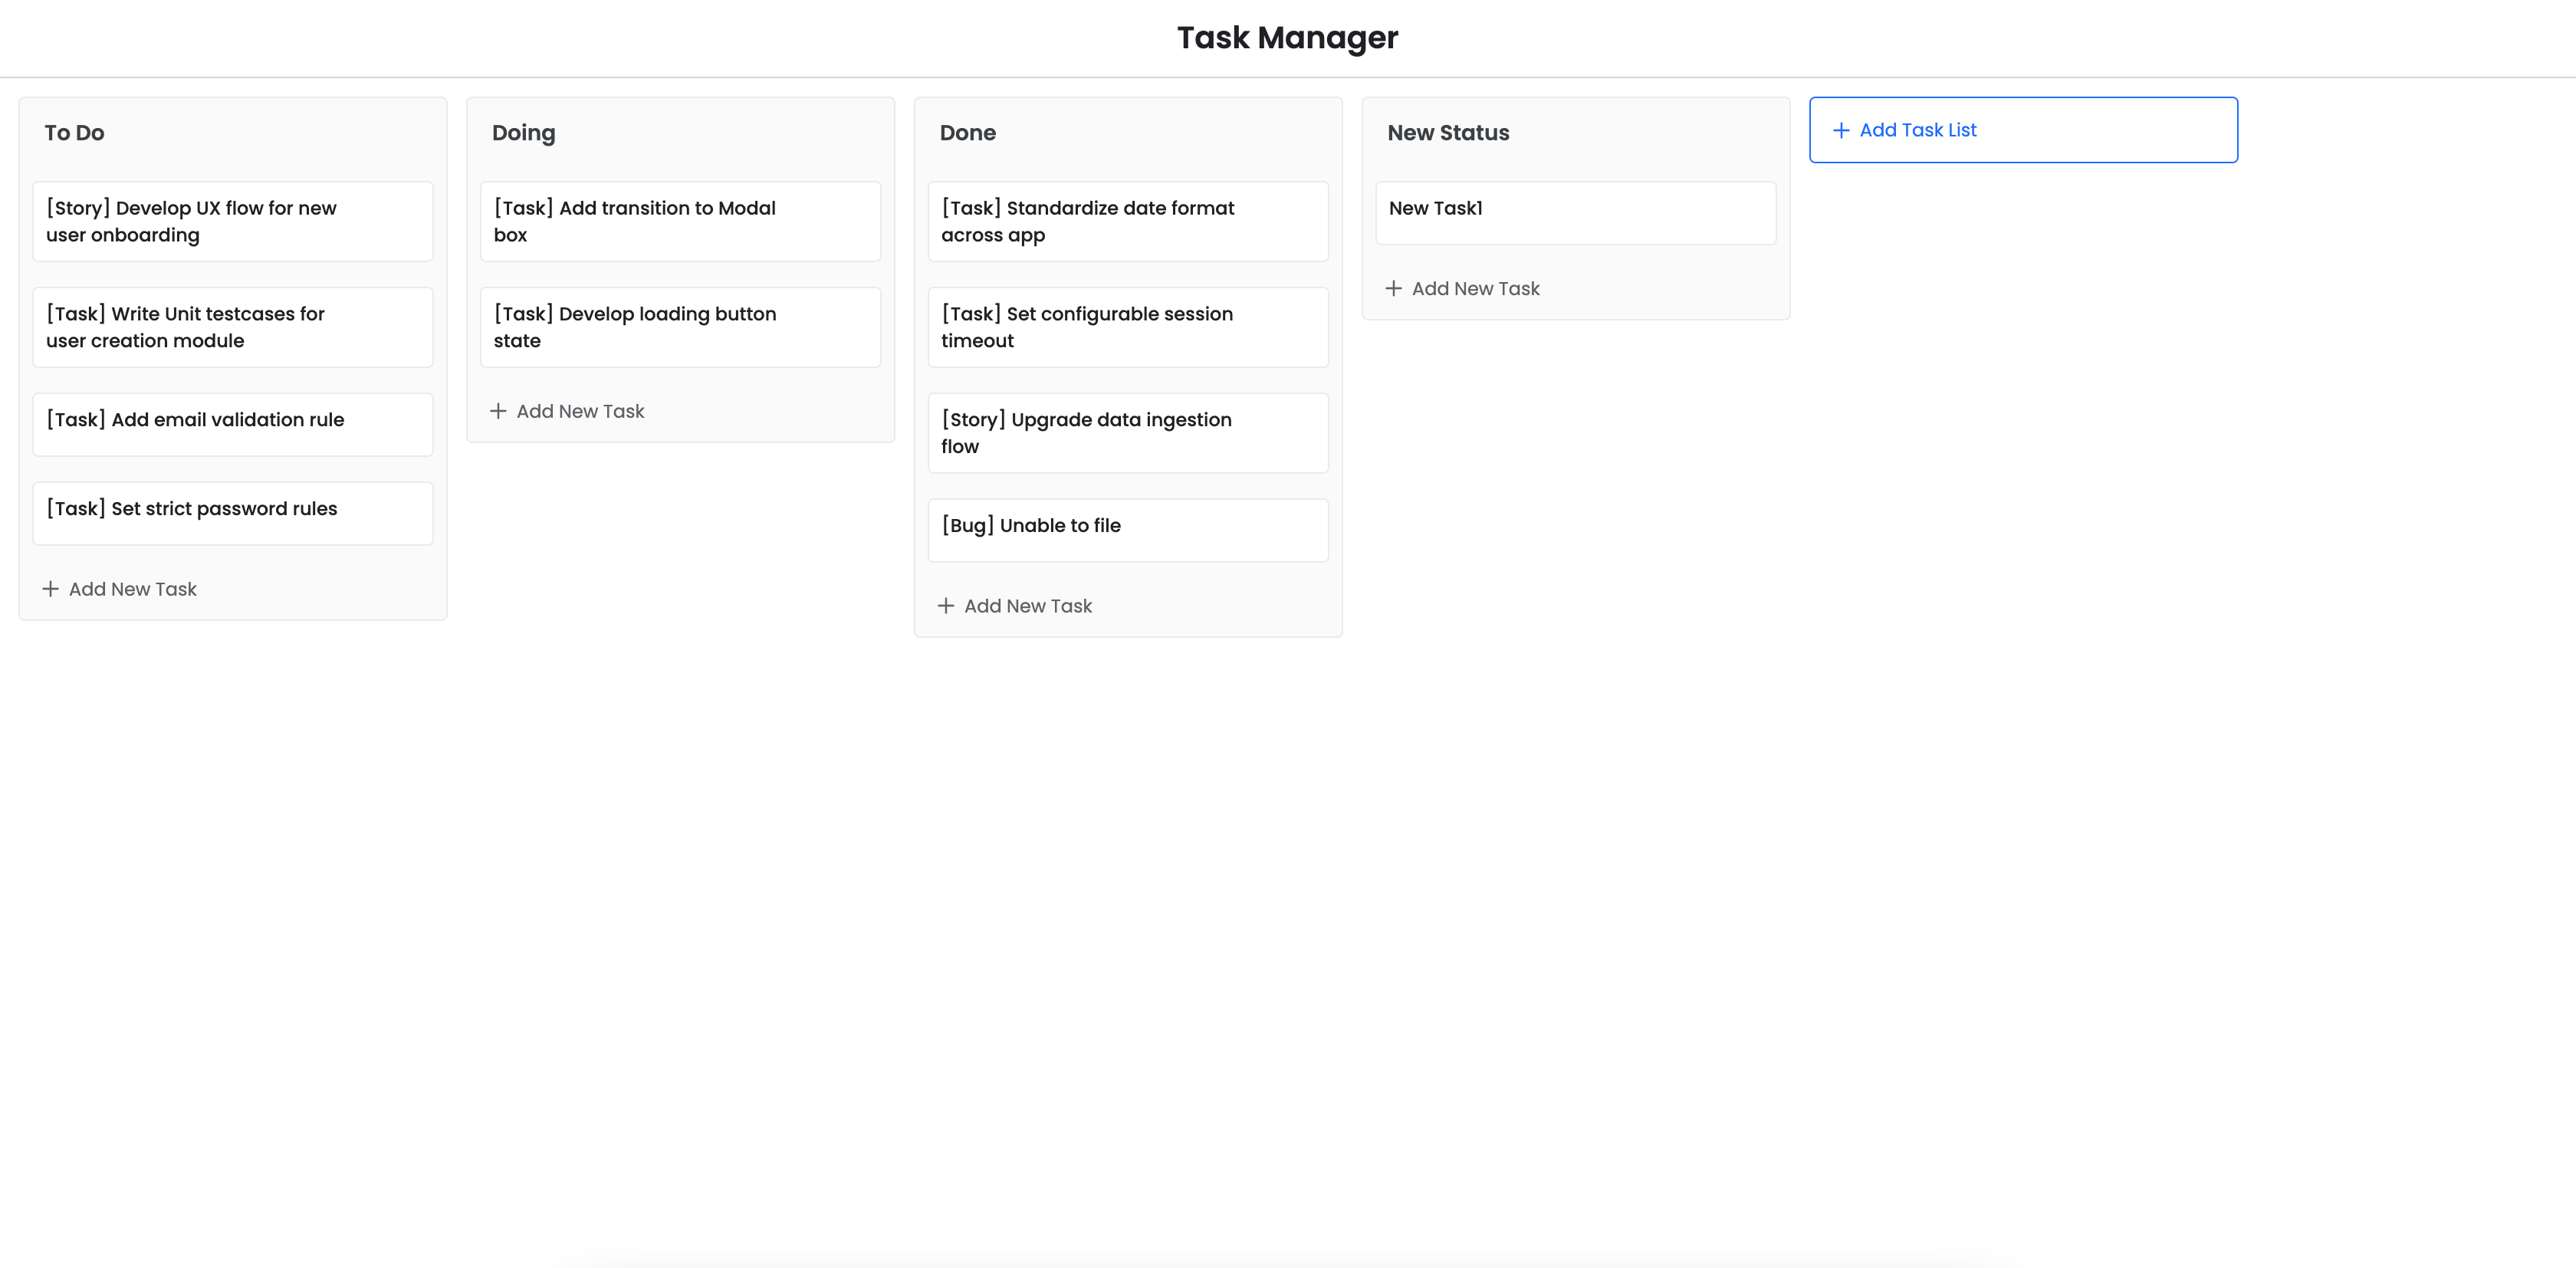This screenshot has height=1268, width=2576.
Task: Click the plus icon inside Add Task List
Action: [1841, 129]
